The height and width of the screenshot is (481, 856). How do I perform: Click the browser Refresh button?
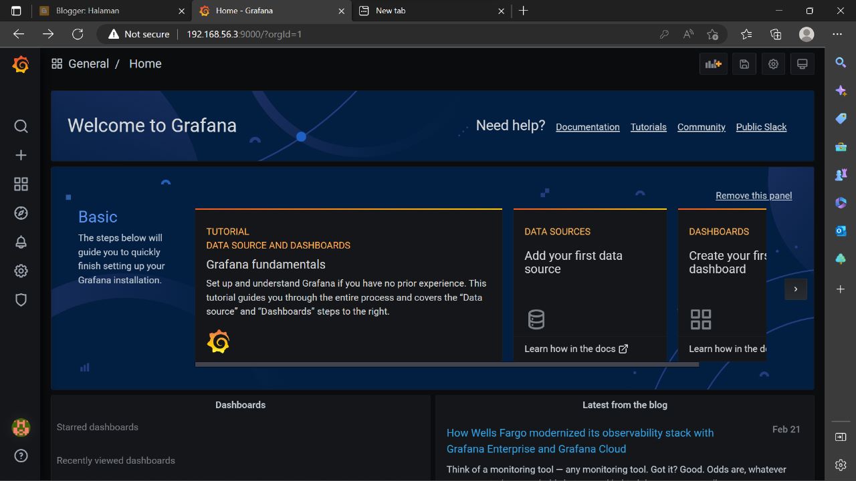point(78,34)
